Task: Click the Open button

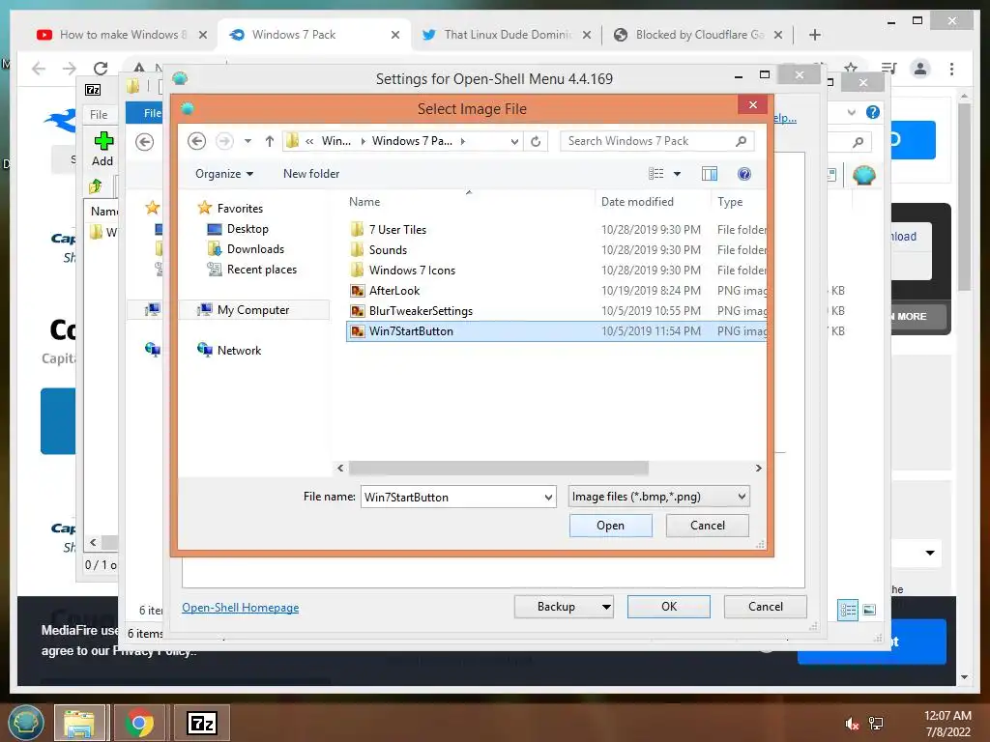Action: coord(611,526)
